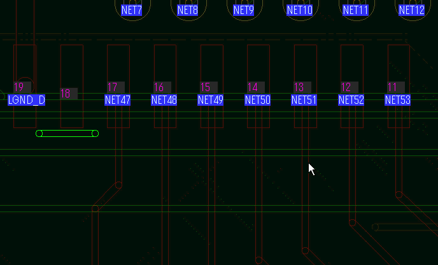Click the NET7 net label
The height and width of the screenshot is (265, 438).
click(x=132, y=10)
